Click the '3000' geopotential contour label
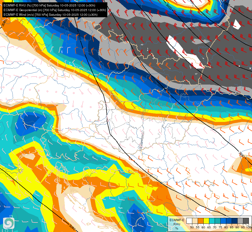The width and height of the screenshot is (252, 232). point(169,6)
